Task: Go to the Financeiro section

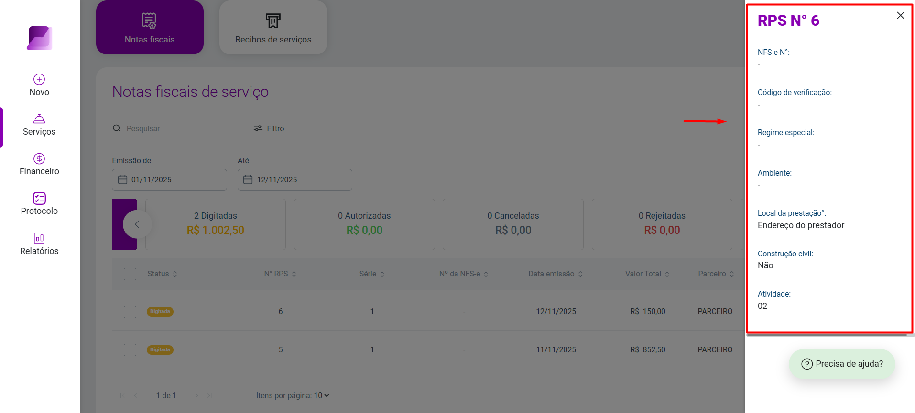Action: click(39, 165)
